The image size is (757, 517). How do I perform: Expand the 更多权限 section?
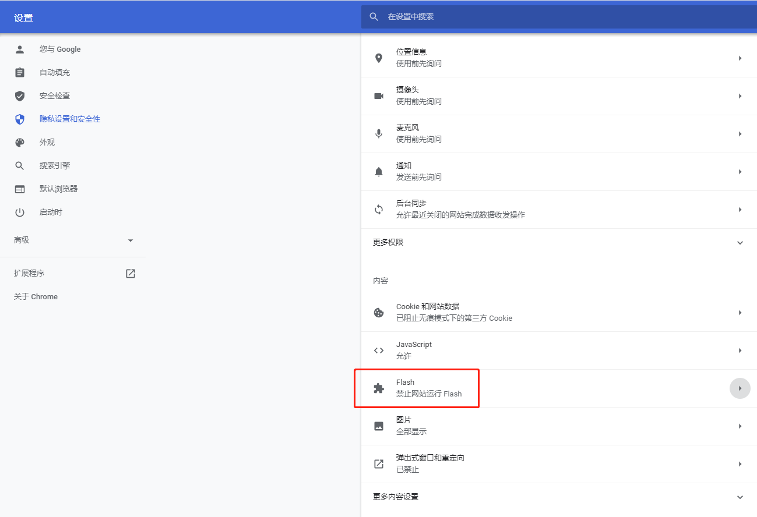(740, 243)
